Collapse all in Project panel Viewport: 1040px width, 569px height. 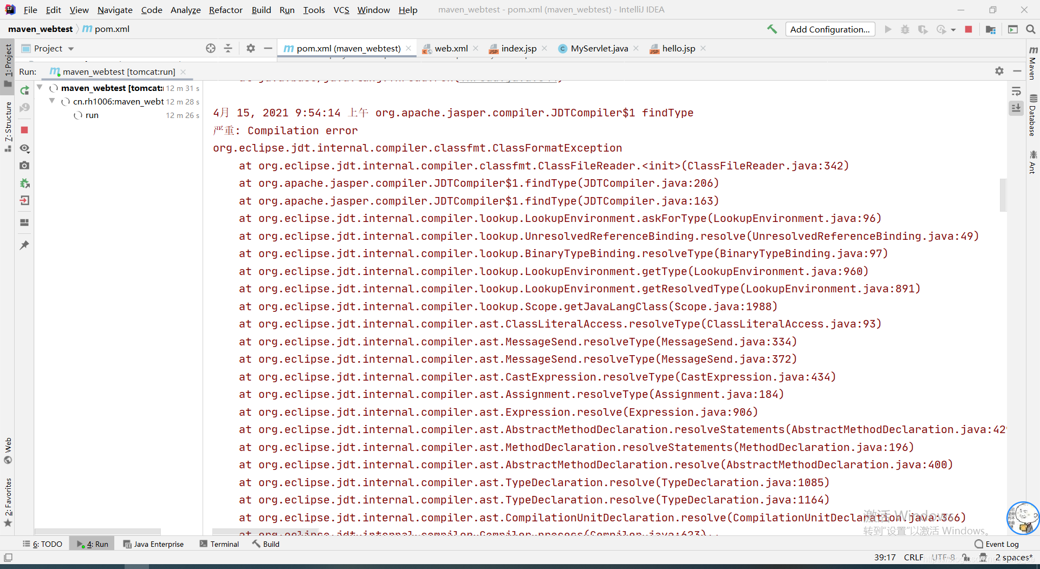click(x=228, y=48)
